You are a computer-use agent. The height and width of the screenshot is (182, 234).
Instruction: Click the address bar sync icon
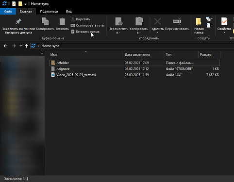tap(33, 46)
